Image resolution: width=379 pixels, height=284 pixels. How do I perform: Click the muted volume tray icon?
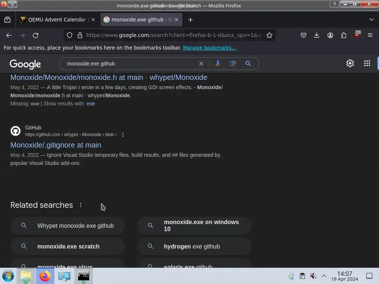[313, 276]
